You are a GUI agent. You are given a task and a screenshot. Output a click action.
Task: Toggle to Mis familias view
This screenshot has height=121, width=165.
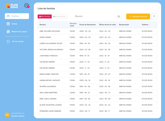45,16
